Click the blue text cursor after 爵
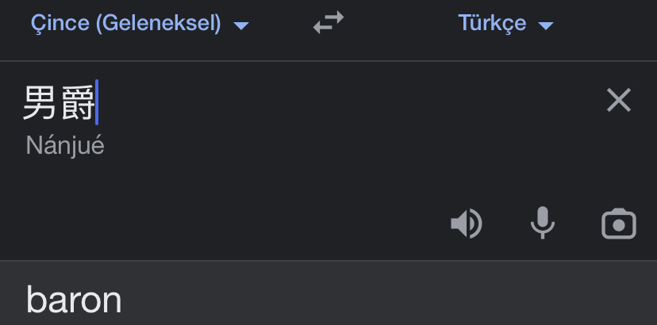Image resolution: width=657 pixels, height=325 pixels. pos(97,103)
